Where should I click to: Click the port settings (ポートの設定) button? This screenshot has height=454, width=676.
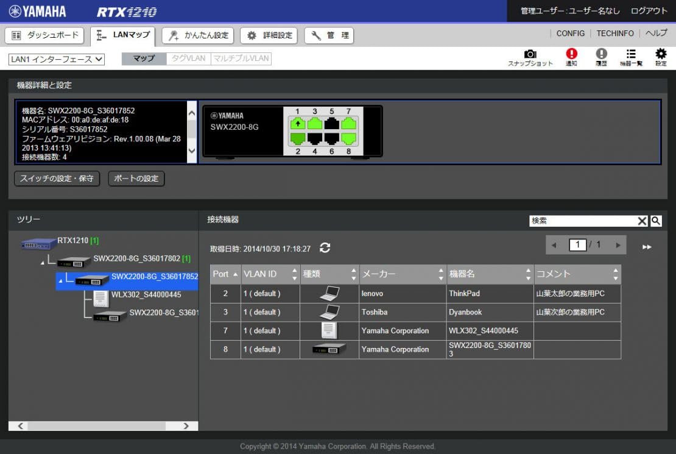136,178
